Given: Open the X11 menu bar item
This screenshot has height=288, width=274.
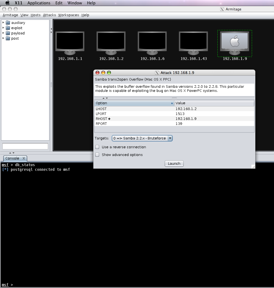Looking at the screenshot, I should tap(18, 3).
